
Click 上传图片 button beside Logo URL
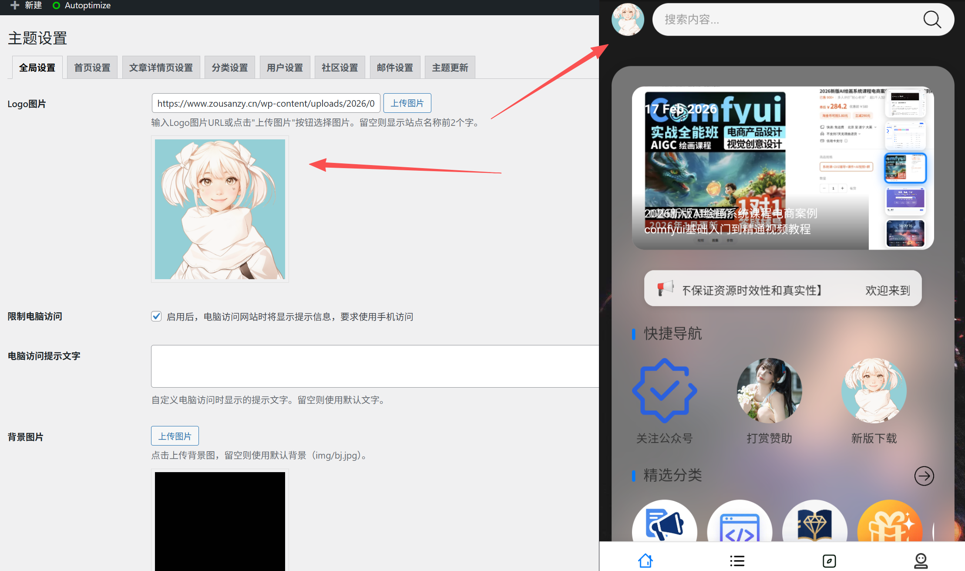pos(407,103)
